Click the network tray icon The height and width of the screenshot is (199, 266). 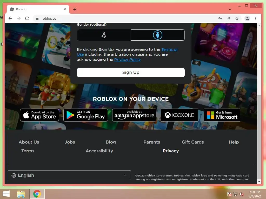point(235,194)
